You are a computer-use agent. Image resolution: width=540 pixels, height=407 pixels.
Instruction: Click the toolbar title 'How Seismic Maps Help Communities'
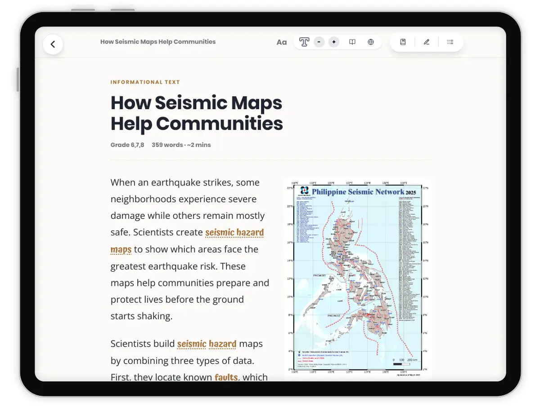pyautogui.click(x=158, y=42)
